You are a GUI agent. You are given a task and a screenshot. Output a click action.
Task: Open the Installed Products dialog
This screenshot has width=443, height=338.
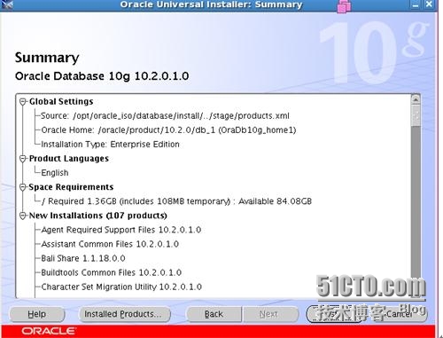[x=125, y=314]
